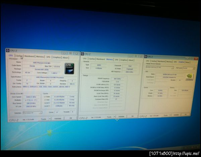Click Tools button in the processor window
The width and height of the screenshot is (201, 157).
44,119
